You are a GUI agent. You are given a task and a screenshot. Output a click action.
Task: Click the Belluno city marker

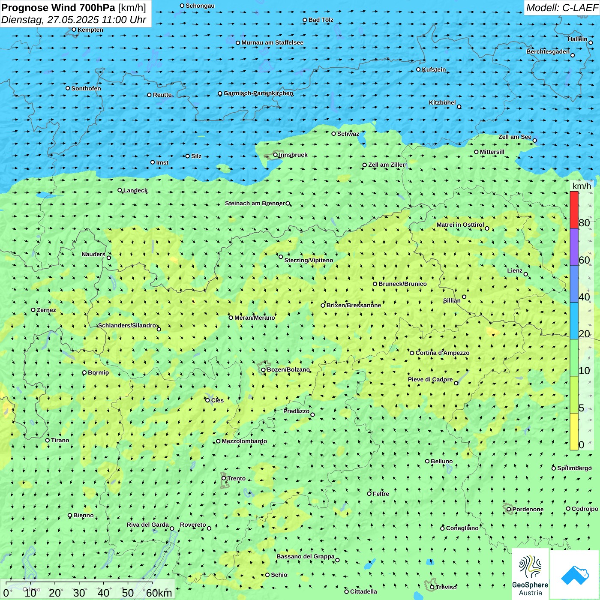[427, 461]
